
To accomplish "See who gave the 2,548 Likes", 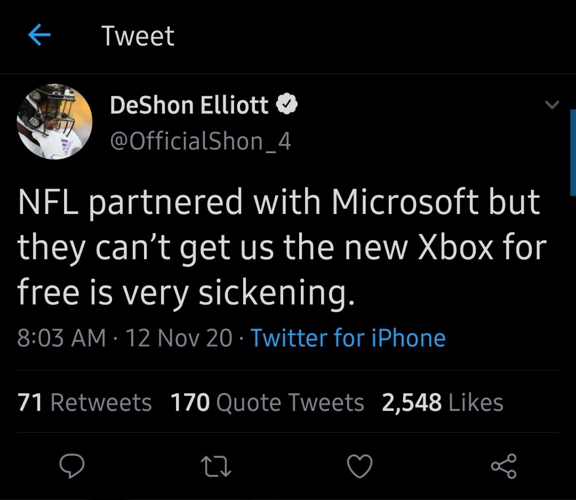I will 442,402.
